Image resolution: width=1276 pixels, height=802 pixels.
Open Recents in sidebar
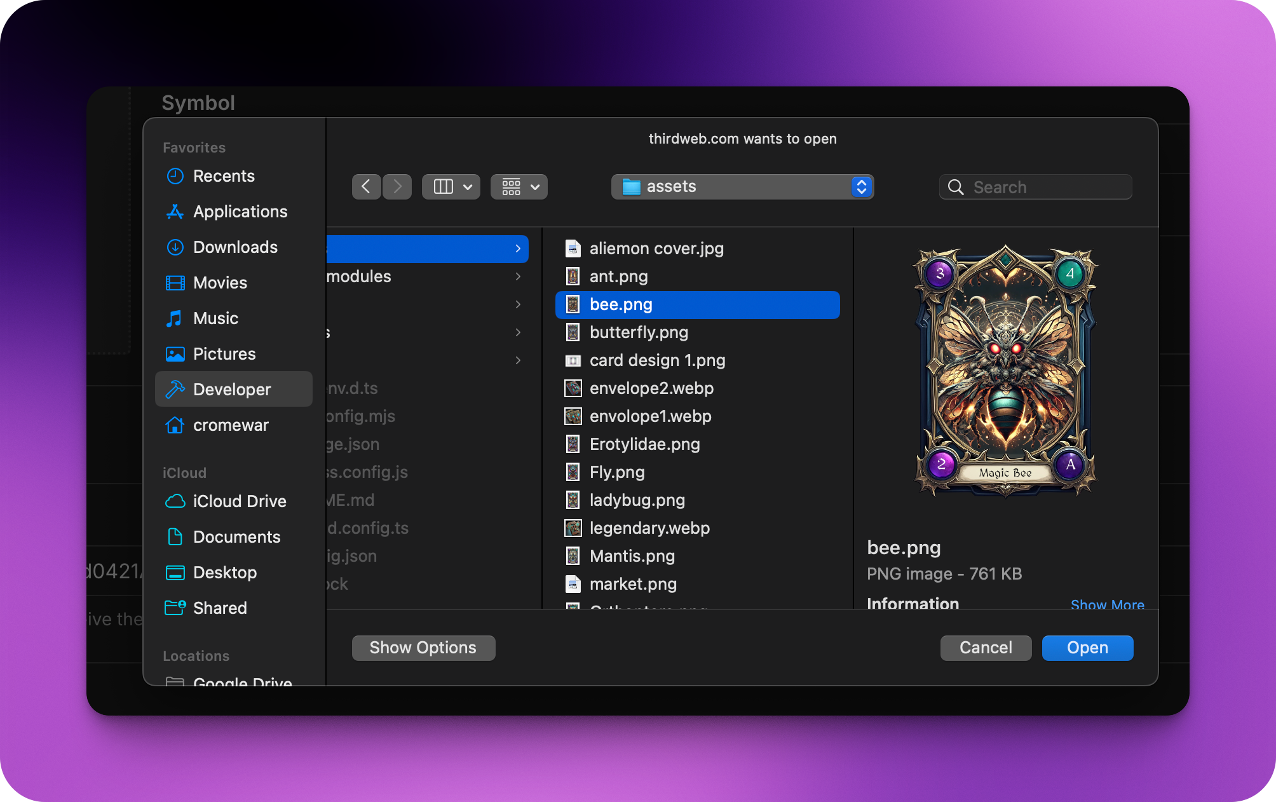tap(224, 176)
